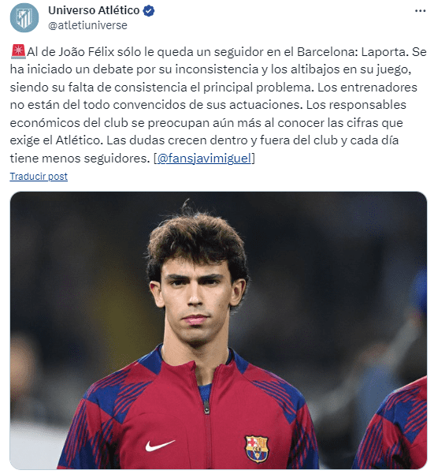Click the red siren emoji

[x=18, y=51]
